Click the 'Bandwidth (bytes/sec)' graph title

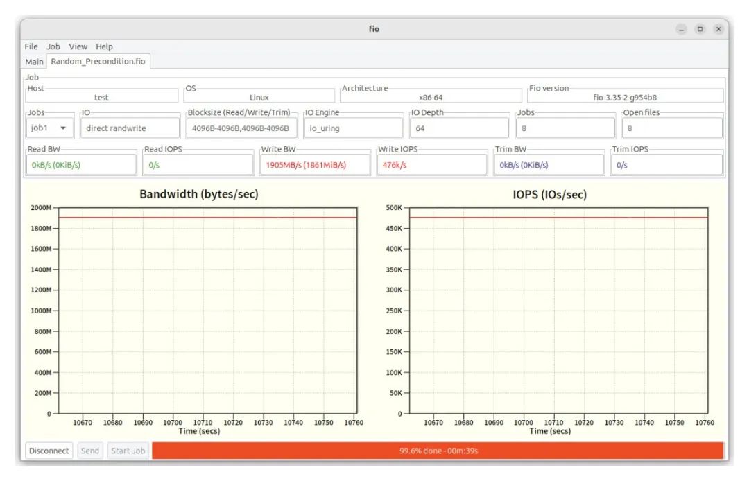tap(199, 194)
